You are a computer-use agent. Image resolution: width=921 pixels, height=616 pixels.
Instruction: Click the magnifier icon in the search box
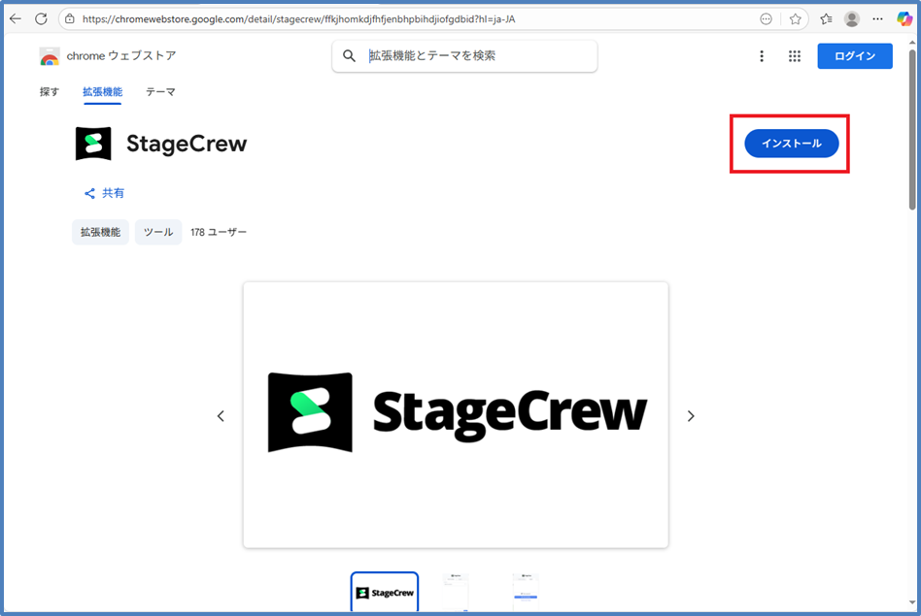click(x=349, y=55)
